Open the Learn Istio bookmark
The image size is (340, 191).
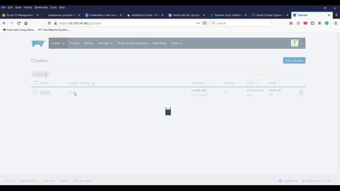click(x=19, y=30)
